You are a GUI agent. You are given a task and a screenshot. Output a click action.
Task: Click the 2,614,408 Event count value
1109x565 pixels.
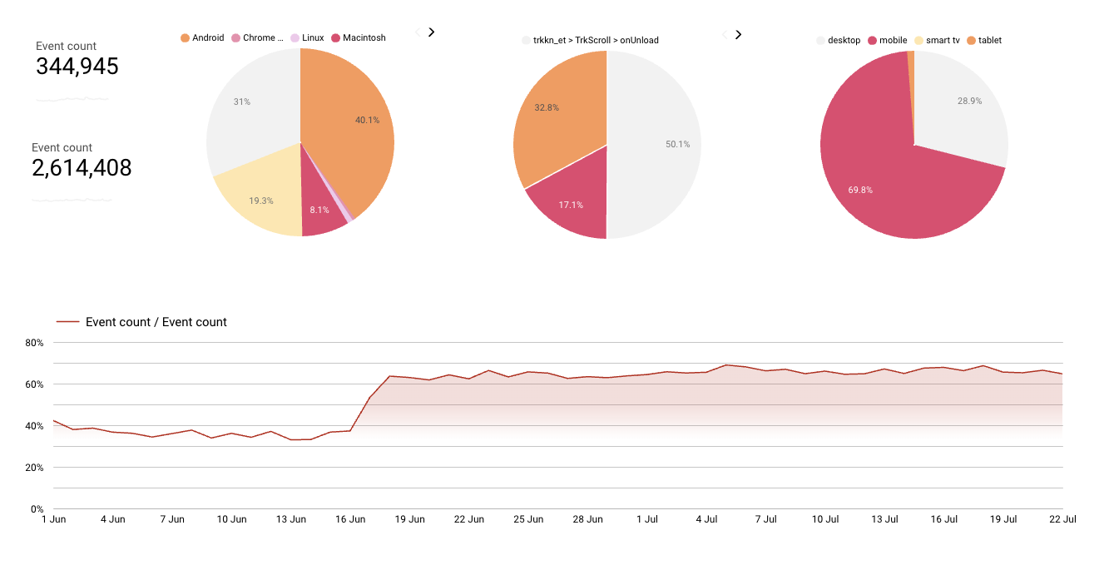click(x=82, y=167)
